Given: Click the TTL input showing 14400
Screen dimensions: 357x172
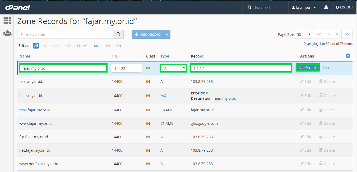Looking at the screenshot, I should point(126,68).
